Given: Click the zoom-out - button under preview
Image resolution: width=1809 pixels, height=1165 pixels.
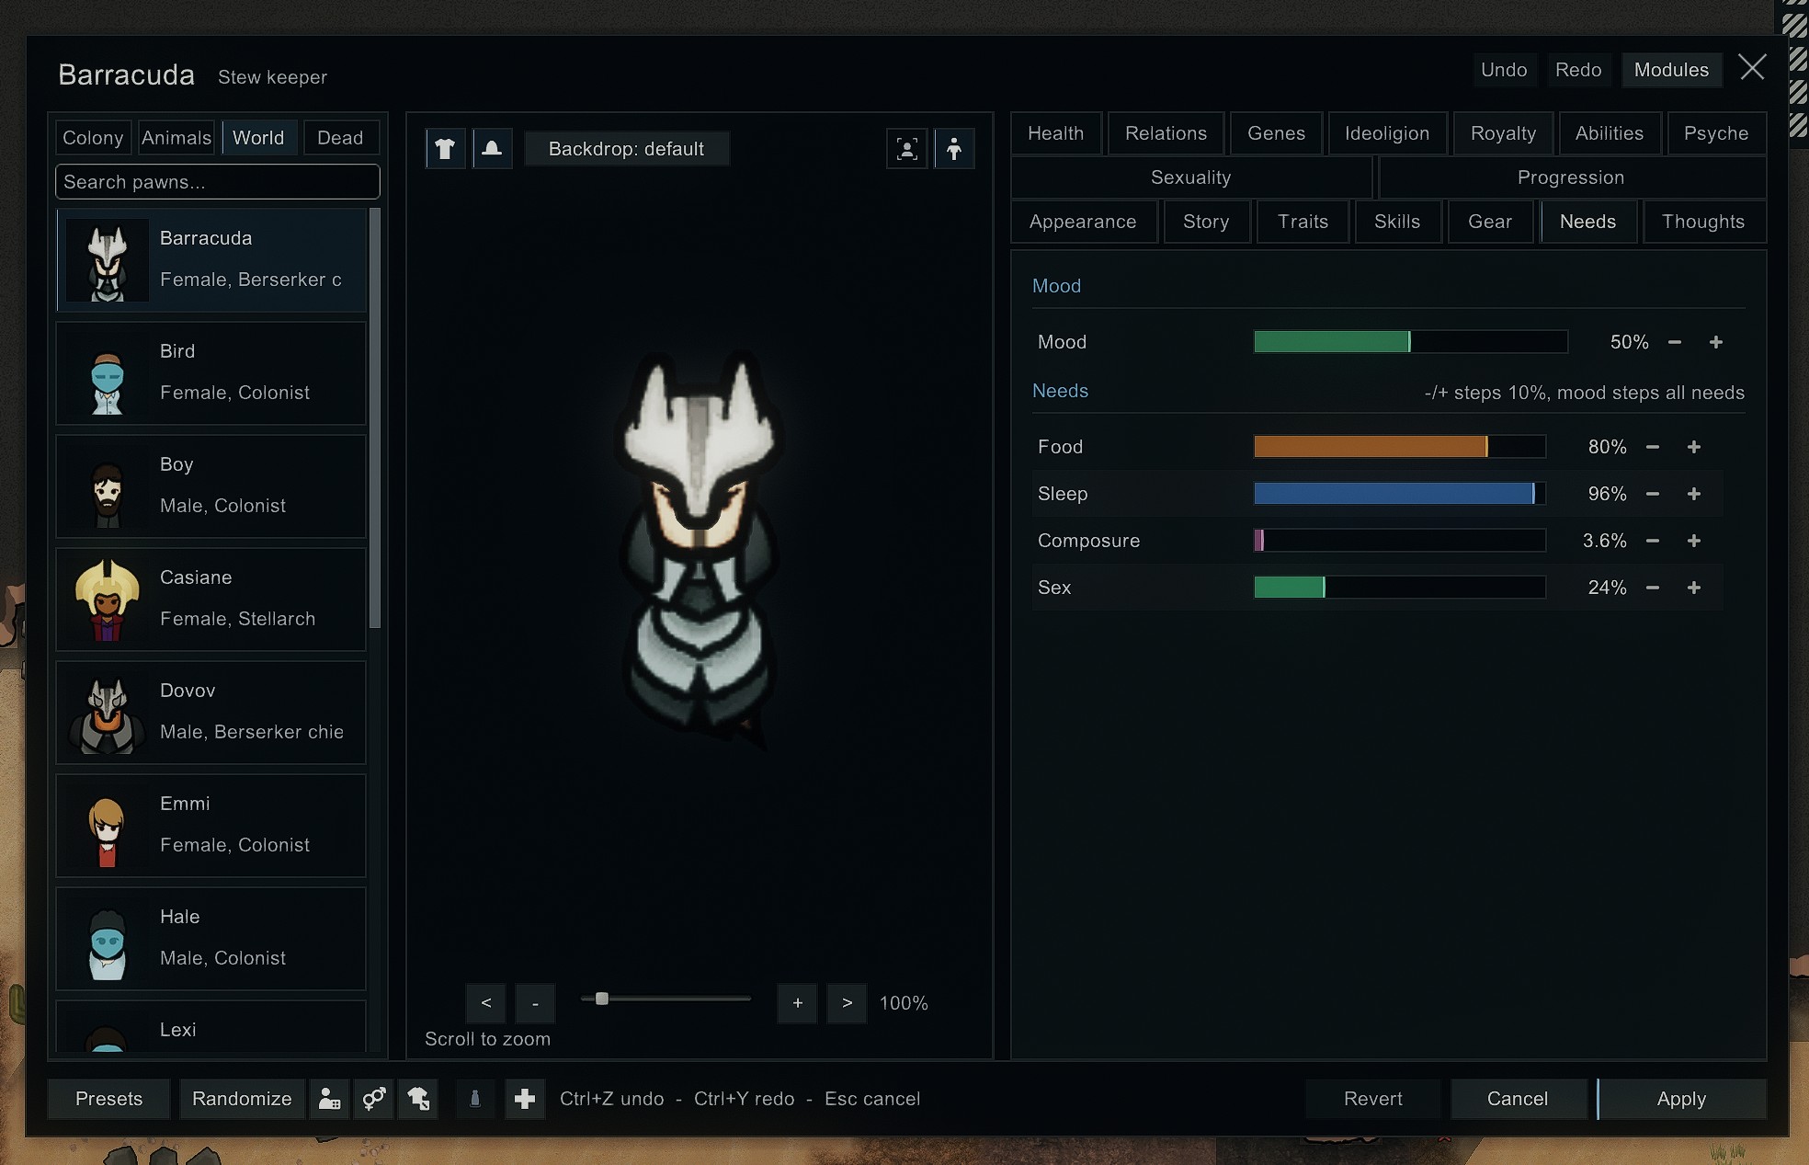Looking at the screenshot, I should pos(535,1003).
